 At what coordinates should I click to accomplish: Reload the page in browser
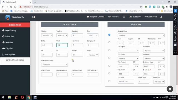(x=11, y=7)
